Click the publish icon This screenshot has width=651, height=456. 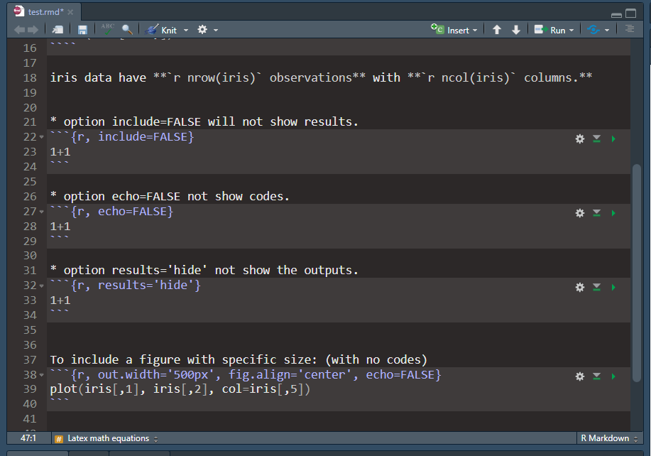pos(593,30)
